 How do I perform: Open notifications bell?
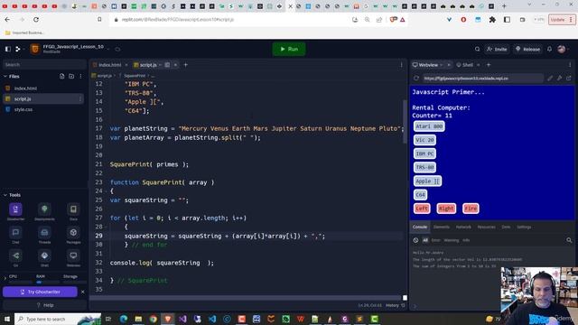tap(549, 49)
